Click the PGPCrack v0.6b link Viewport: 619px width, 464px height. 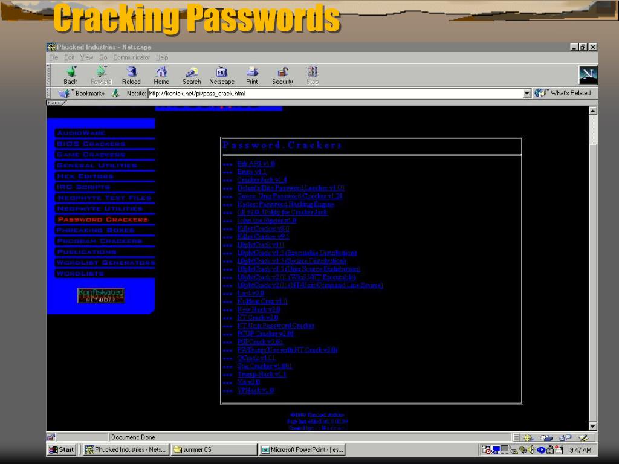260,342
